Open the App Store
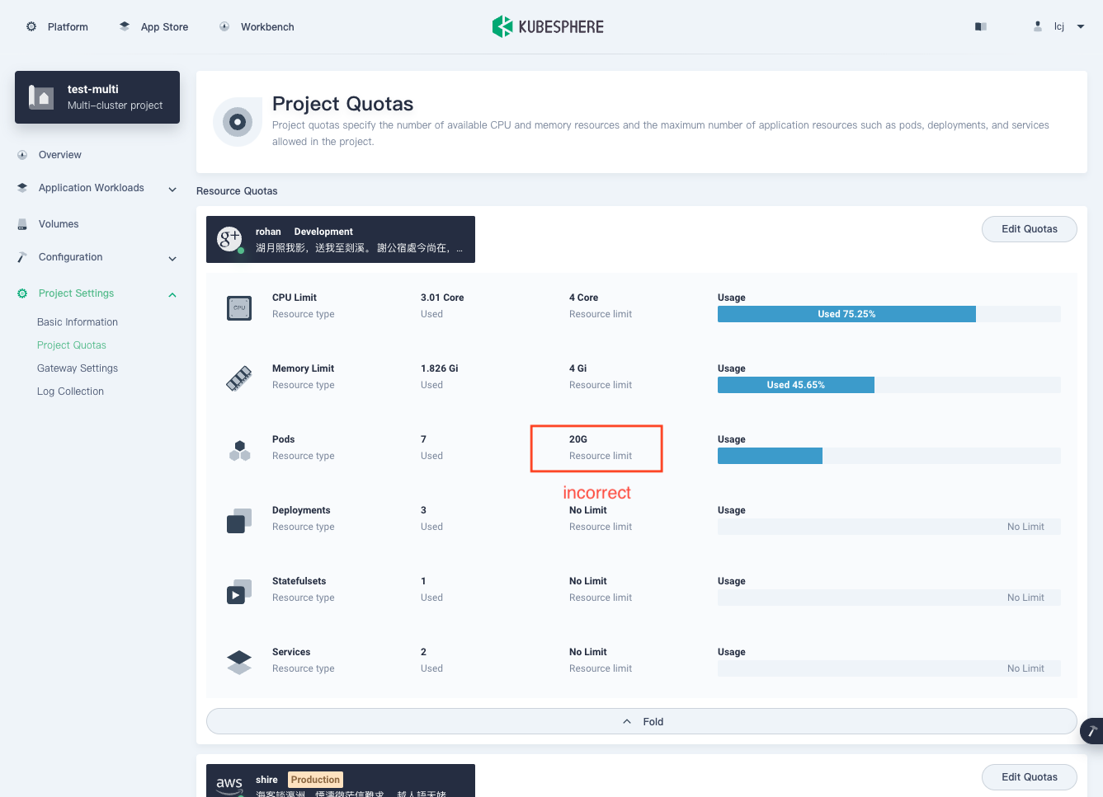This screenshot has width=1103, height=797. point(153,26)
